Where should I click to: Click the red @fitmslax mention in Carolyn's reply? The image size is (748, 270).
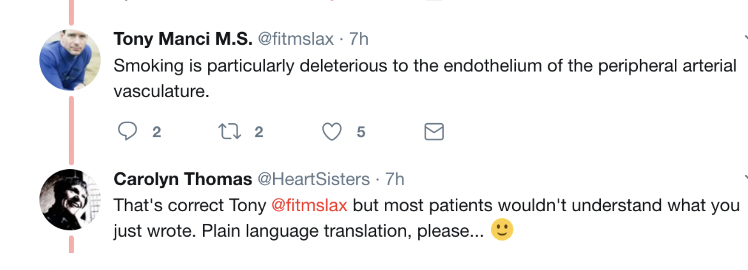(309, 205)
